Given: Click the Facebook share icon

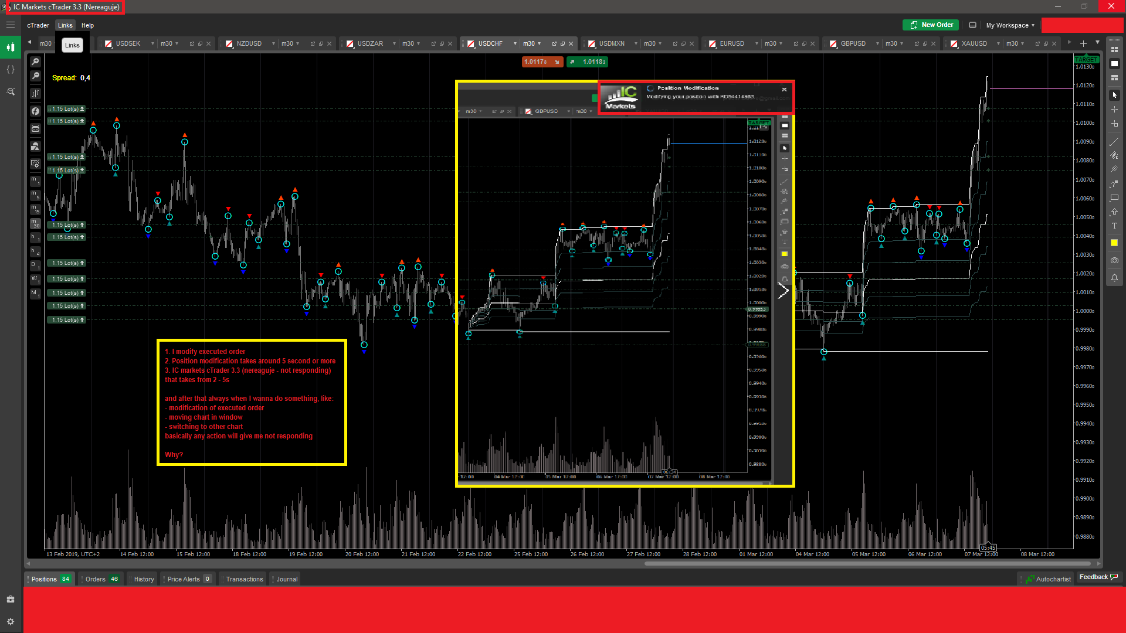Looking at the screenshot, I should pyautogui.click(x=35, y=111).
